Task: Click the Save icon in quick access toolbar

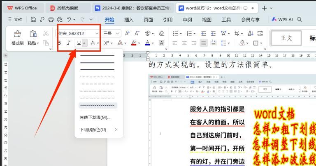Action: [33, 20]
